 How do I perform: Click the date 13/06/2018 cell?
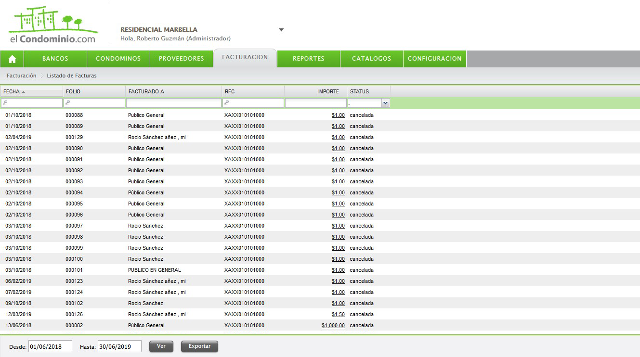point(18,326)
